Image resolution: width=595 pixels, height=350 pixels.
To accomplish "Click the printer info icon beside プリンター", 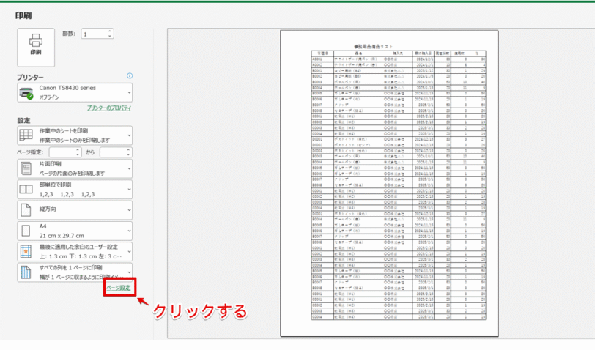I will [130, 76].
